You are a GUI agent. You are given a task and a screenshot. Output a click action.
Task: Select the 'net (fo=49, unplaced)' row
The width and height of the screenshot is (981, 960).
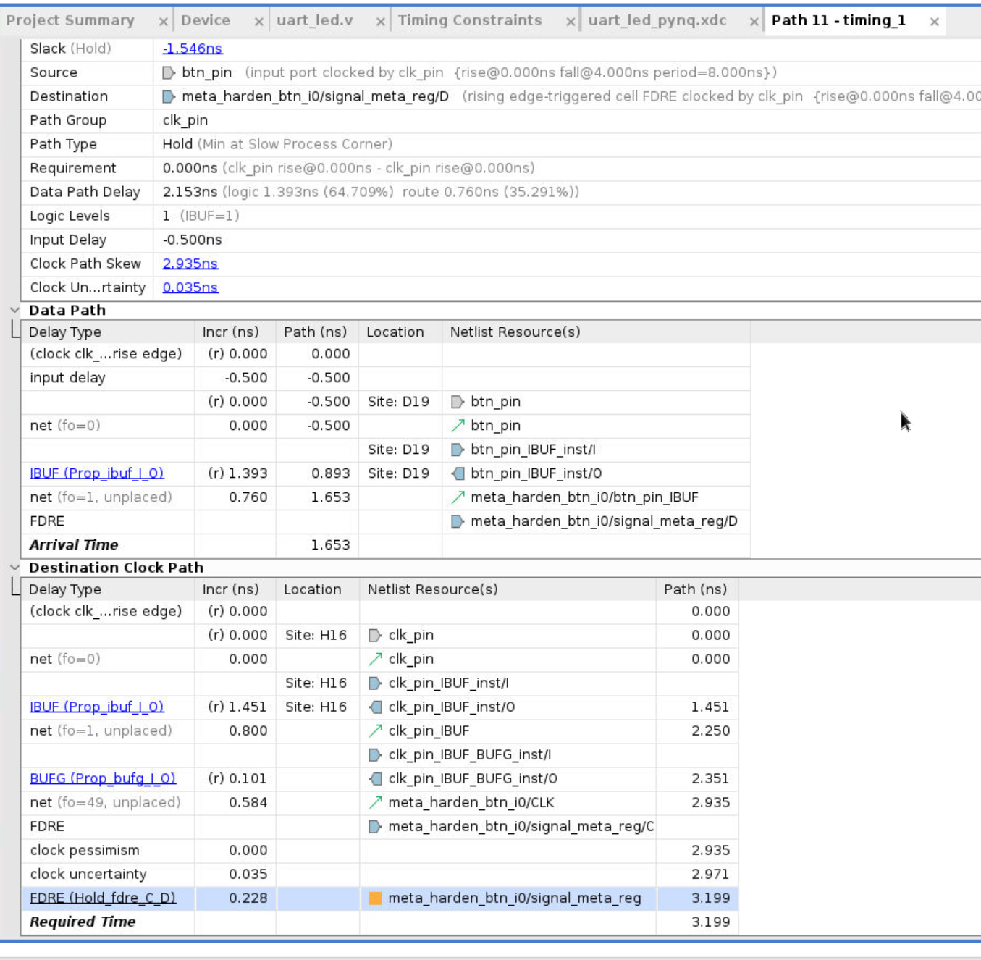(x=380, y=802)
